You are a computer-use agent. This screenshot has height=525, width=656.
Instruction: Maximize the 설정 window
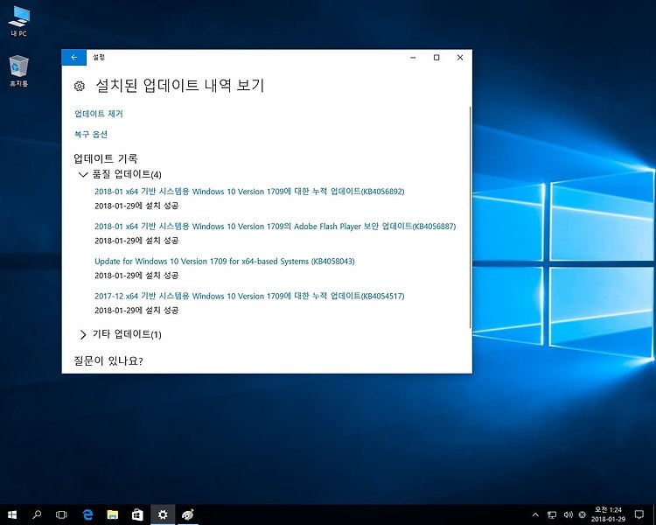tap(436, 58)
